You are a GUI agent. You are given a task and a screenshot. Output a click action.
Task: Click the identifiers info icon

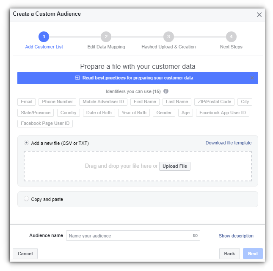166,91
